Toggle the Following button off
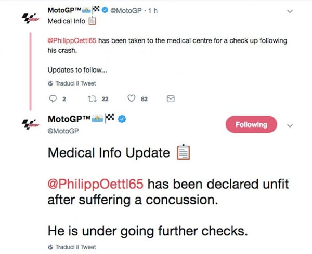The image size is (312, 254). pyautogui.click(x=251, y=124)
